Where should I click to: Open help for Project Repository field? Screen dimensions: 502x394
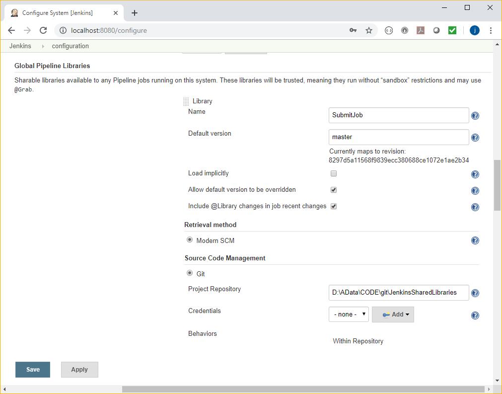(x=475, y=293)
